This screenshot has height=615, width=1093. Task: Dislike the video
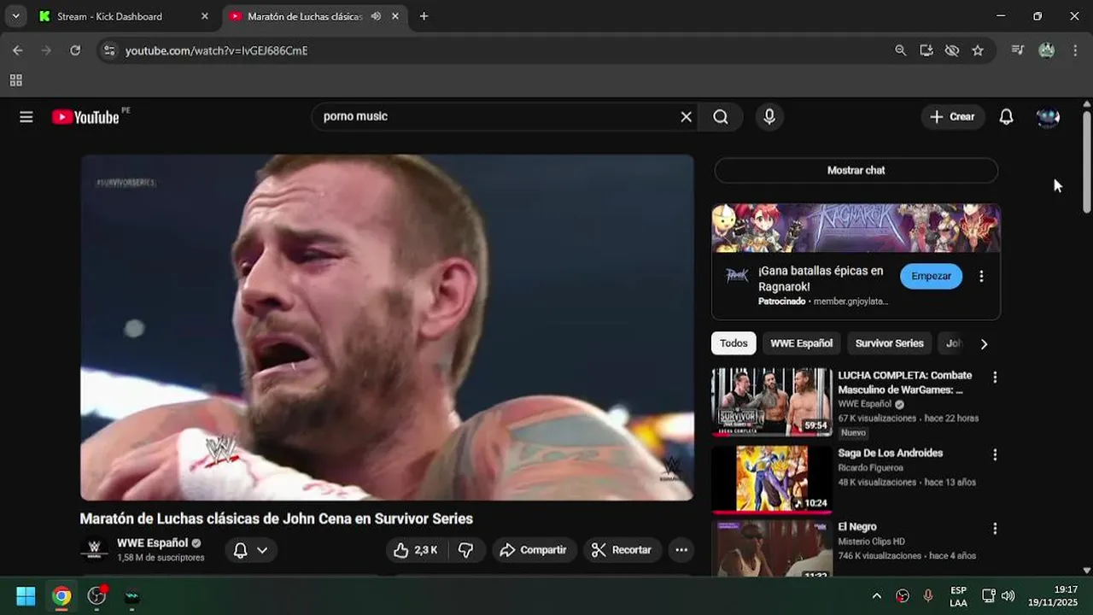coord(466,550)
